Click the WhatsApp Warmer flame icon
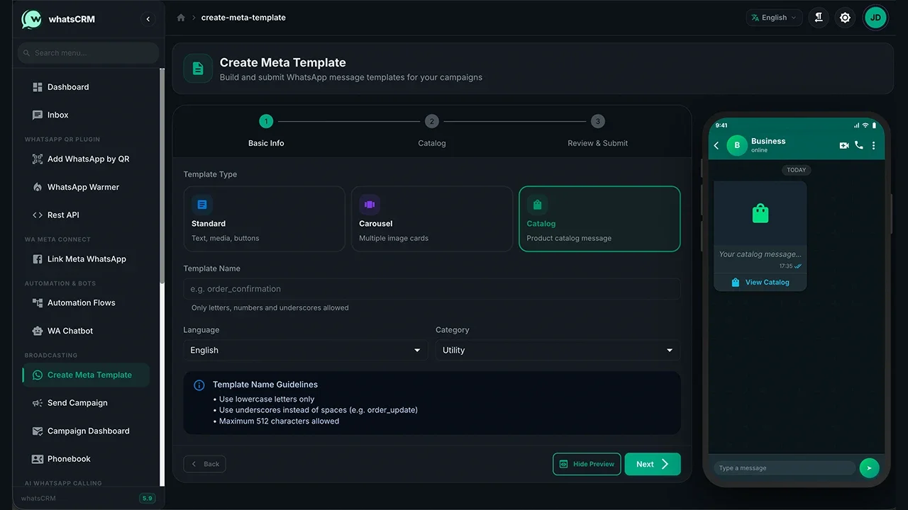The height and width of the screenshot is (510, 908). point(38,187)
